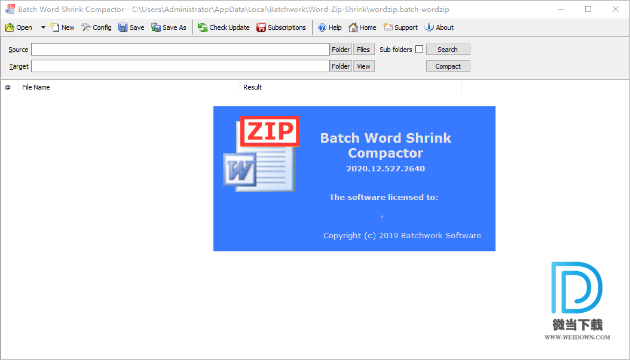The height and width of the screenshot is (360, 630).
Task: Open the About info icon
Action: tap(429, 27)
